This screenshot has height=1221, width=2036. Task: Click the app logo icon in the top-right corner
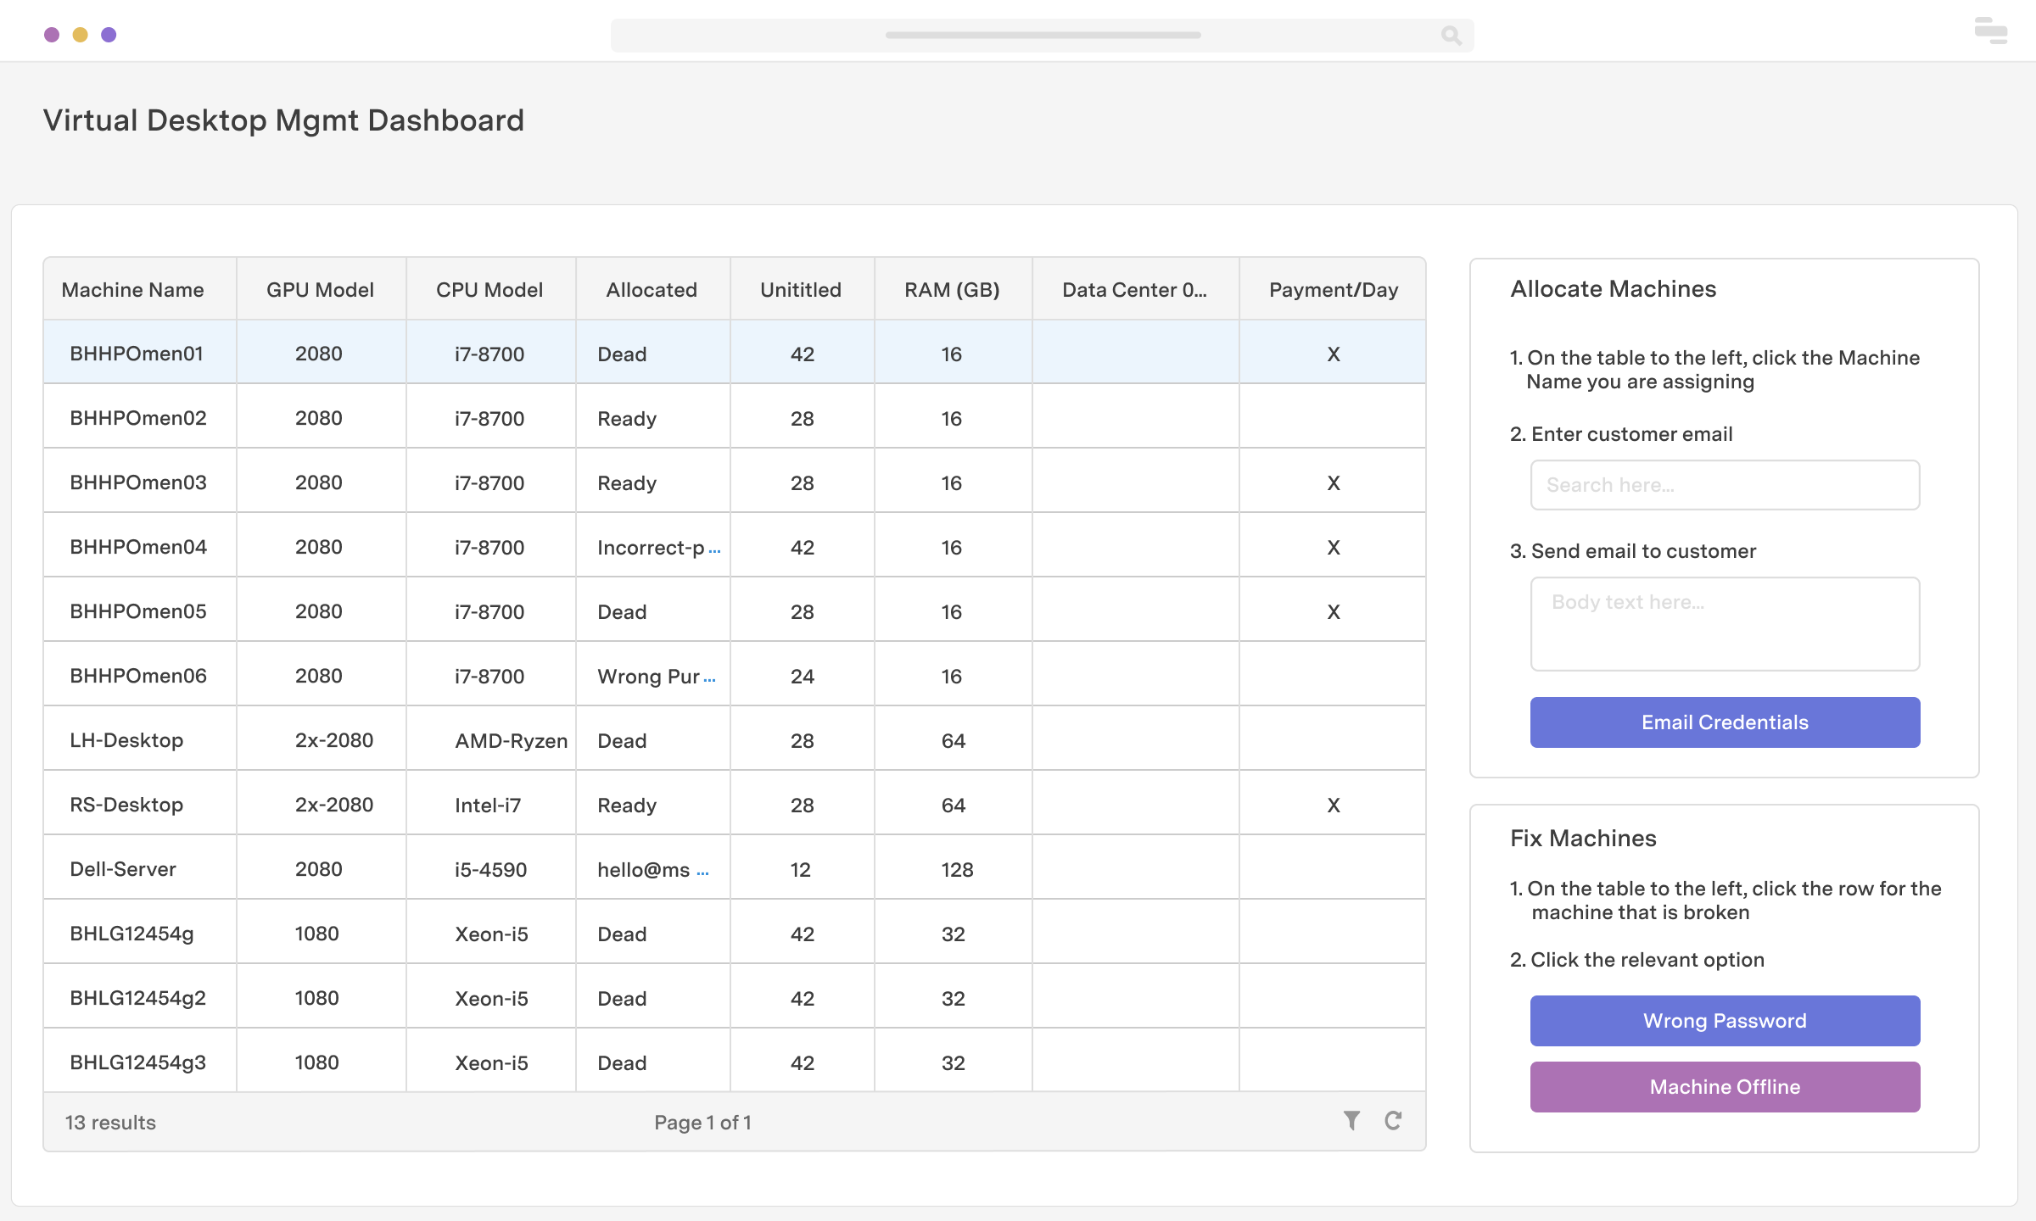[1990, 31]
